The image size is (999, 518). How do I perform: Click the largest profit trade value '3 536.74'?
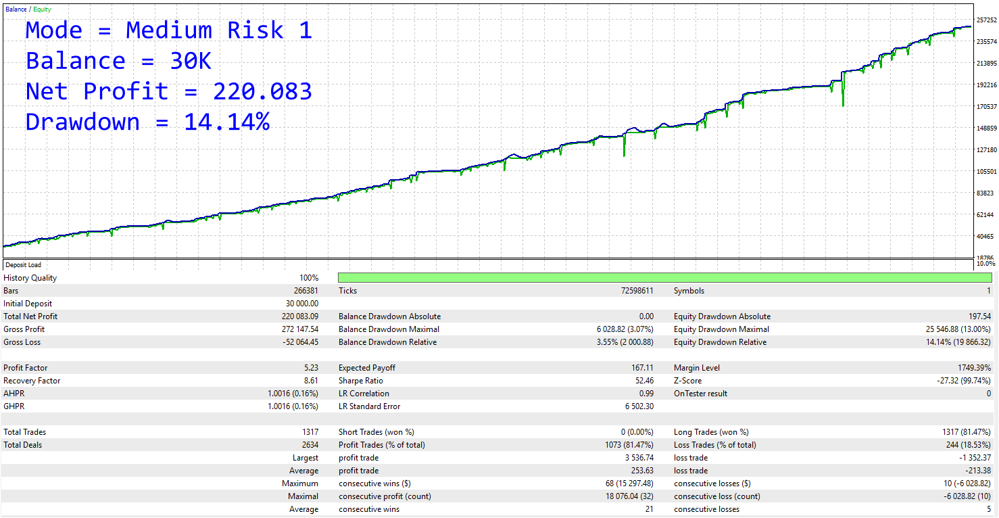639,458
